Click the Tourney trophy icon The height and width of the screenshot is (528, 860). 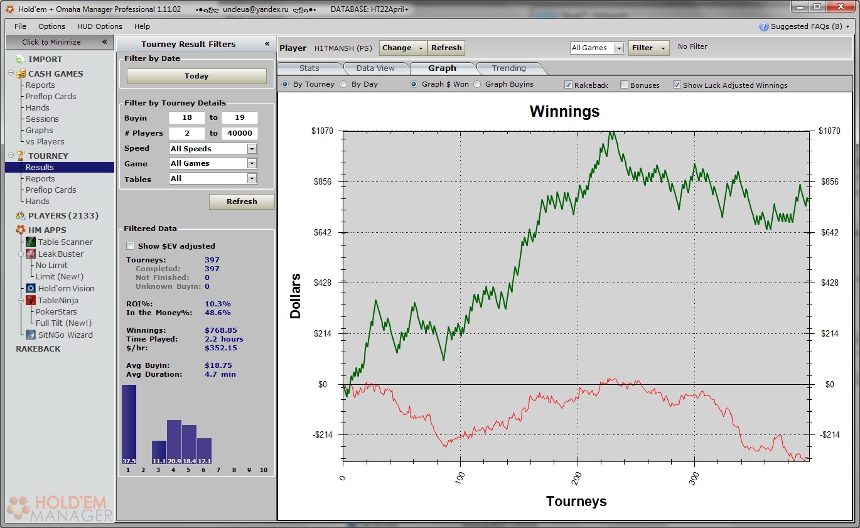21,156
